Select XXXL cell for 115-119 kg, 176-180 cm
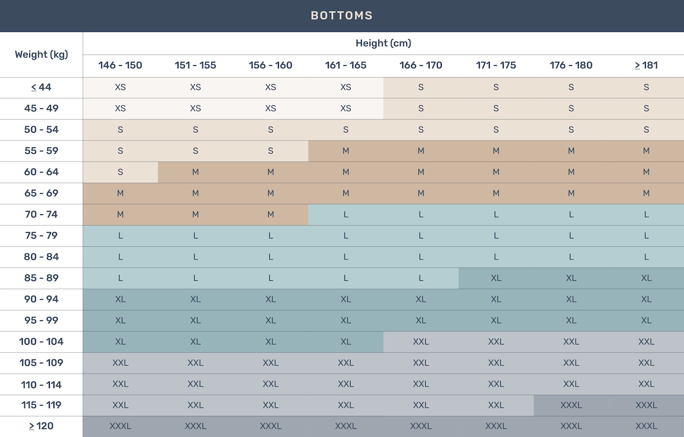 pos(571,405)
